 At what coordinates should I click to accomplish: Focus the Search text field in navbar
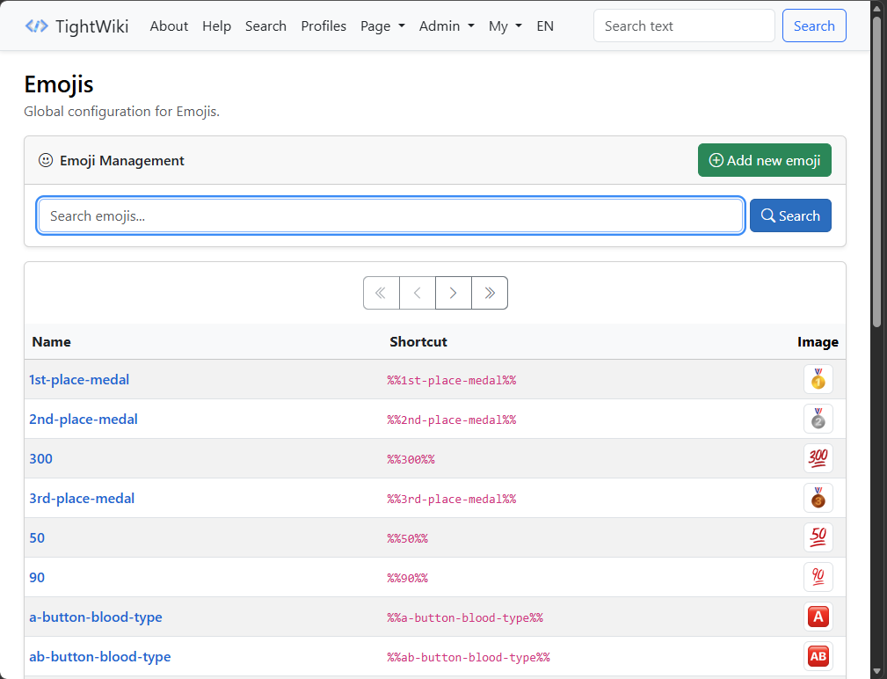[x=684, y=26]
